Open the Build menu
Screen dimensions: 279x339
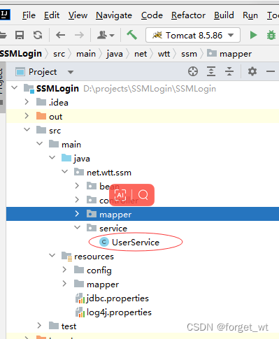point(224,15)
